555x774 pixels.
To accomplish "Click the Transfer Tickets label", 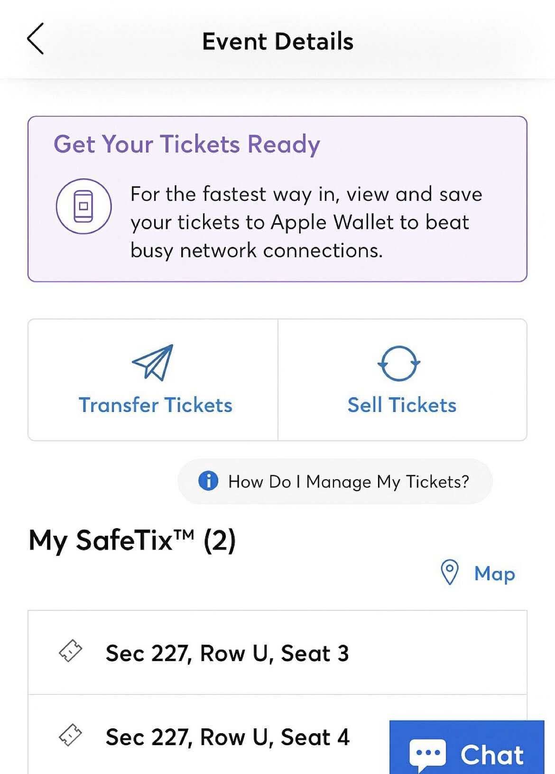I will [155, 405].
